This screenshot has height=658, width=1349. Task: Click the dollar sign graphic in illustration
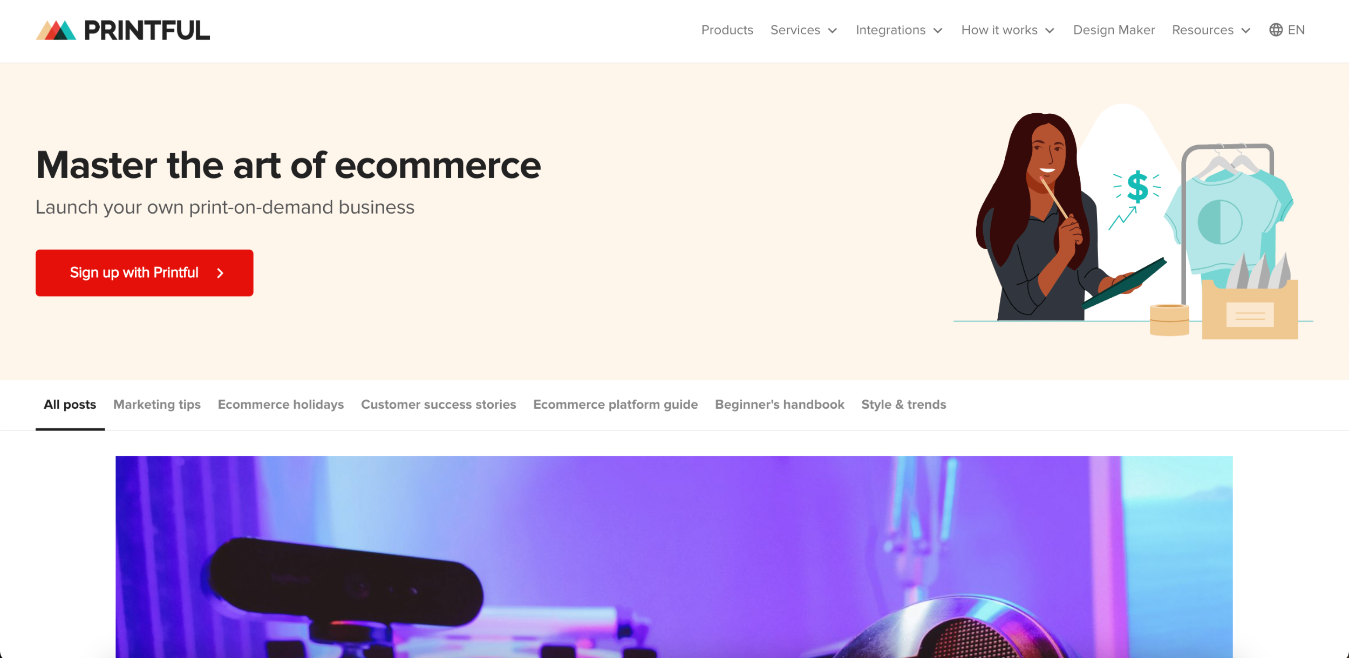click(1137, 187)
